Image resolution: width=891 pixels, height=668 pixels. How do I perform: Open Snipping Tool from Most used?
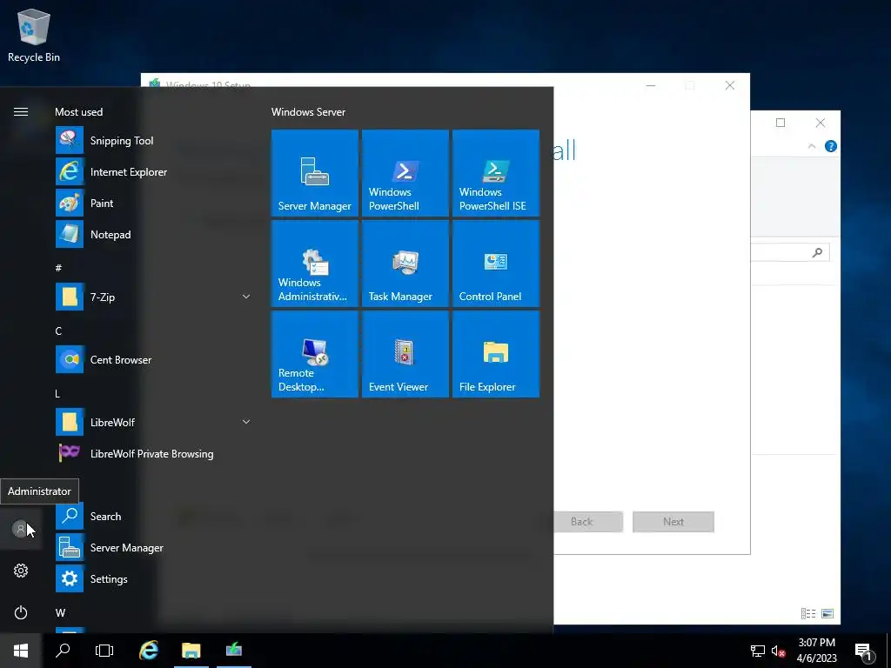tap(153, 140)
